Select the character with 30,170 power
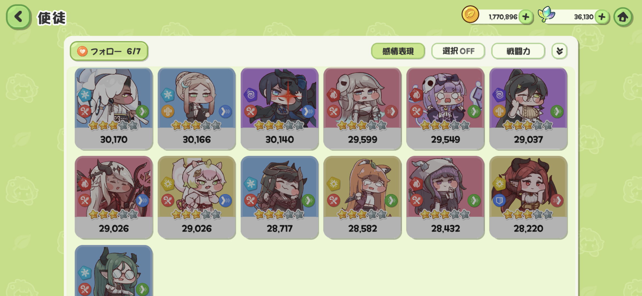The height and width of the screenshot is (296, 642). [x=114, y=109]
